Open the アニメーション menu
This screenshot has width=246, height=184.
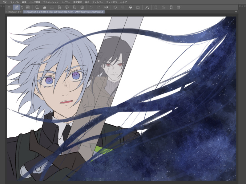click(x=51, y=2)
